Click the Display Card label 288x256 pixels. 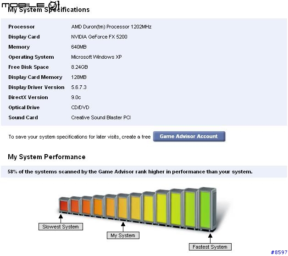24,37
